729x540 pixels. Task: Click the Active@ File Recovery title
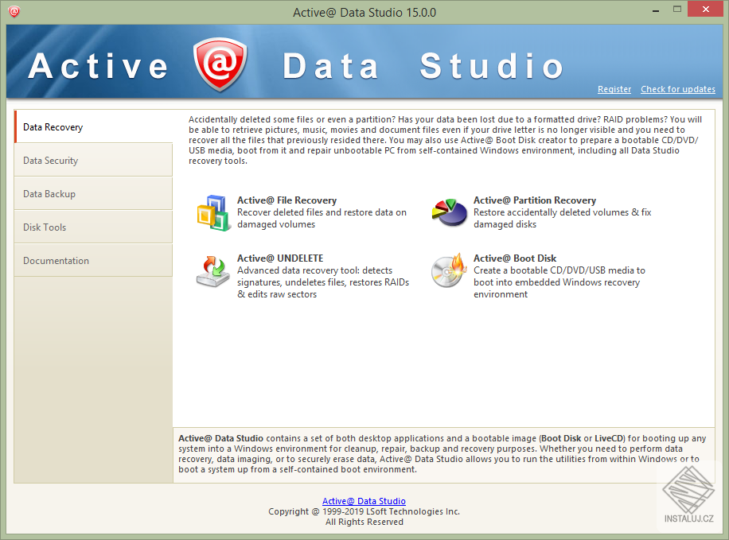pyautogui.click(x=287, y=200)
